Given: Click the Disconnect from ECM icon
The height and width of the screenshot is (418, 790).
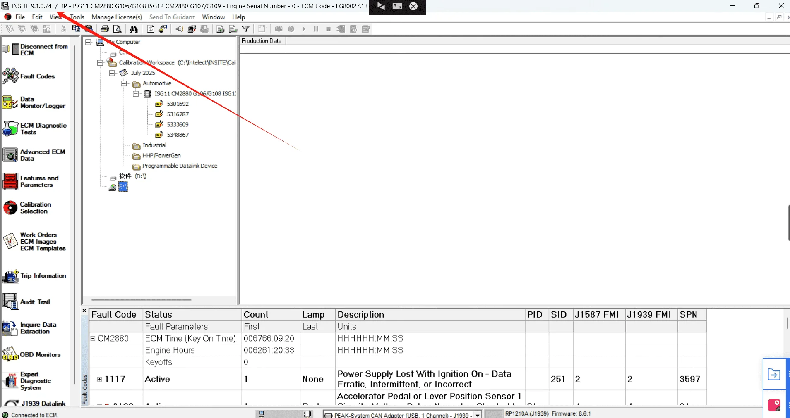Looking at the screenshot, I should pos(10,50).
